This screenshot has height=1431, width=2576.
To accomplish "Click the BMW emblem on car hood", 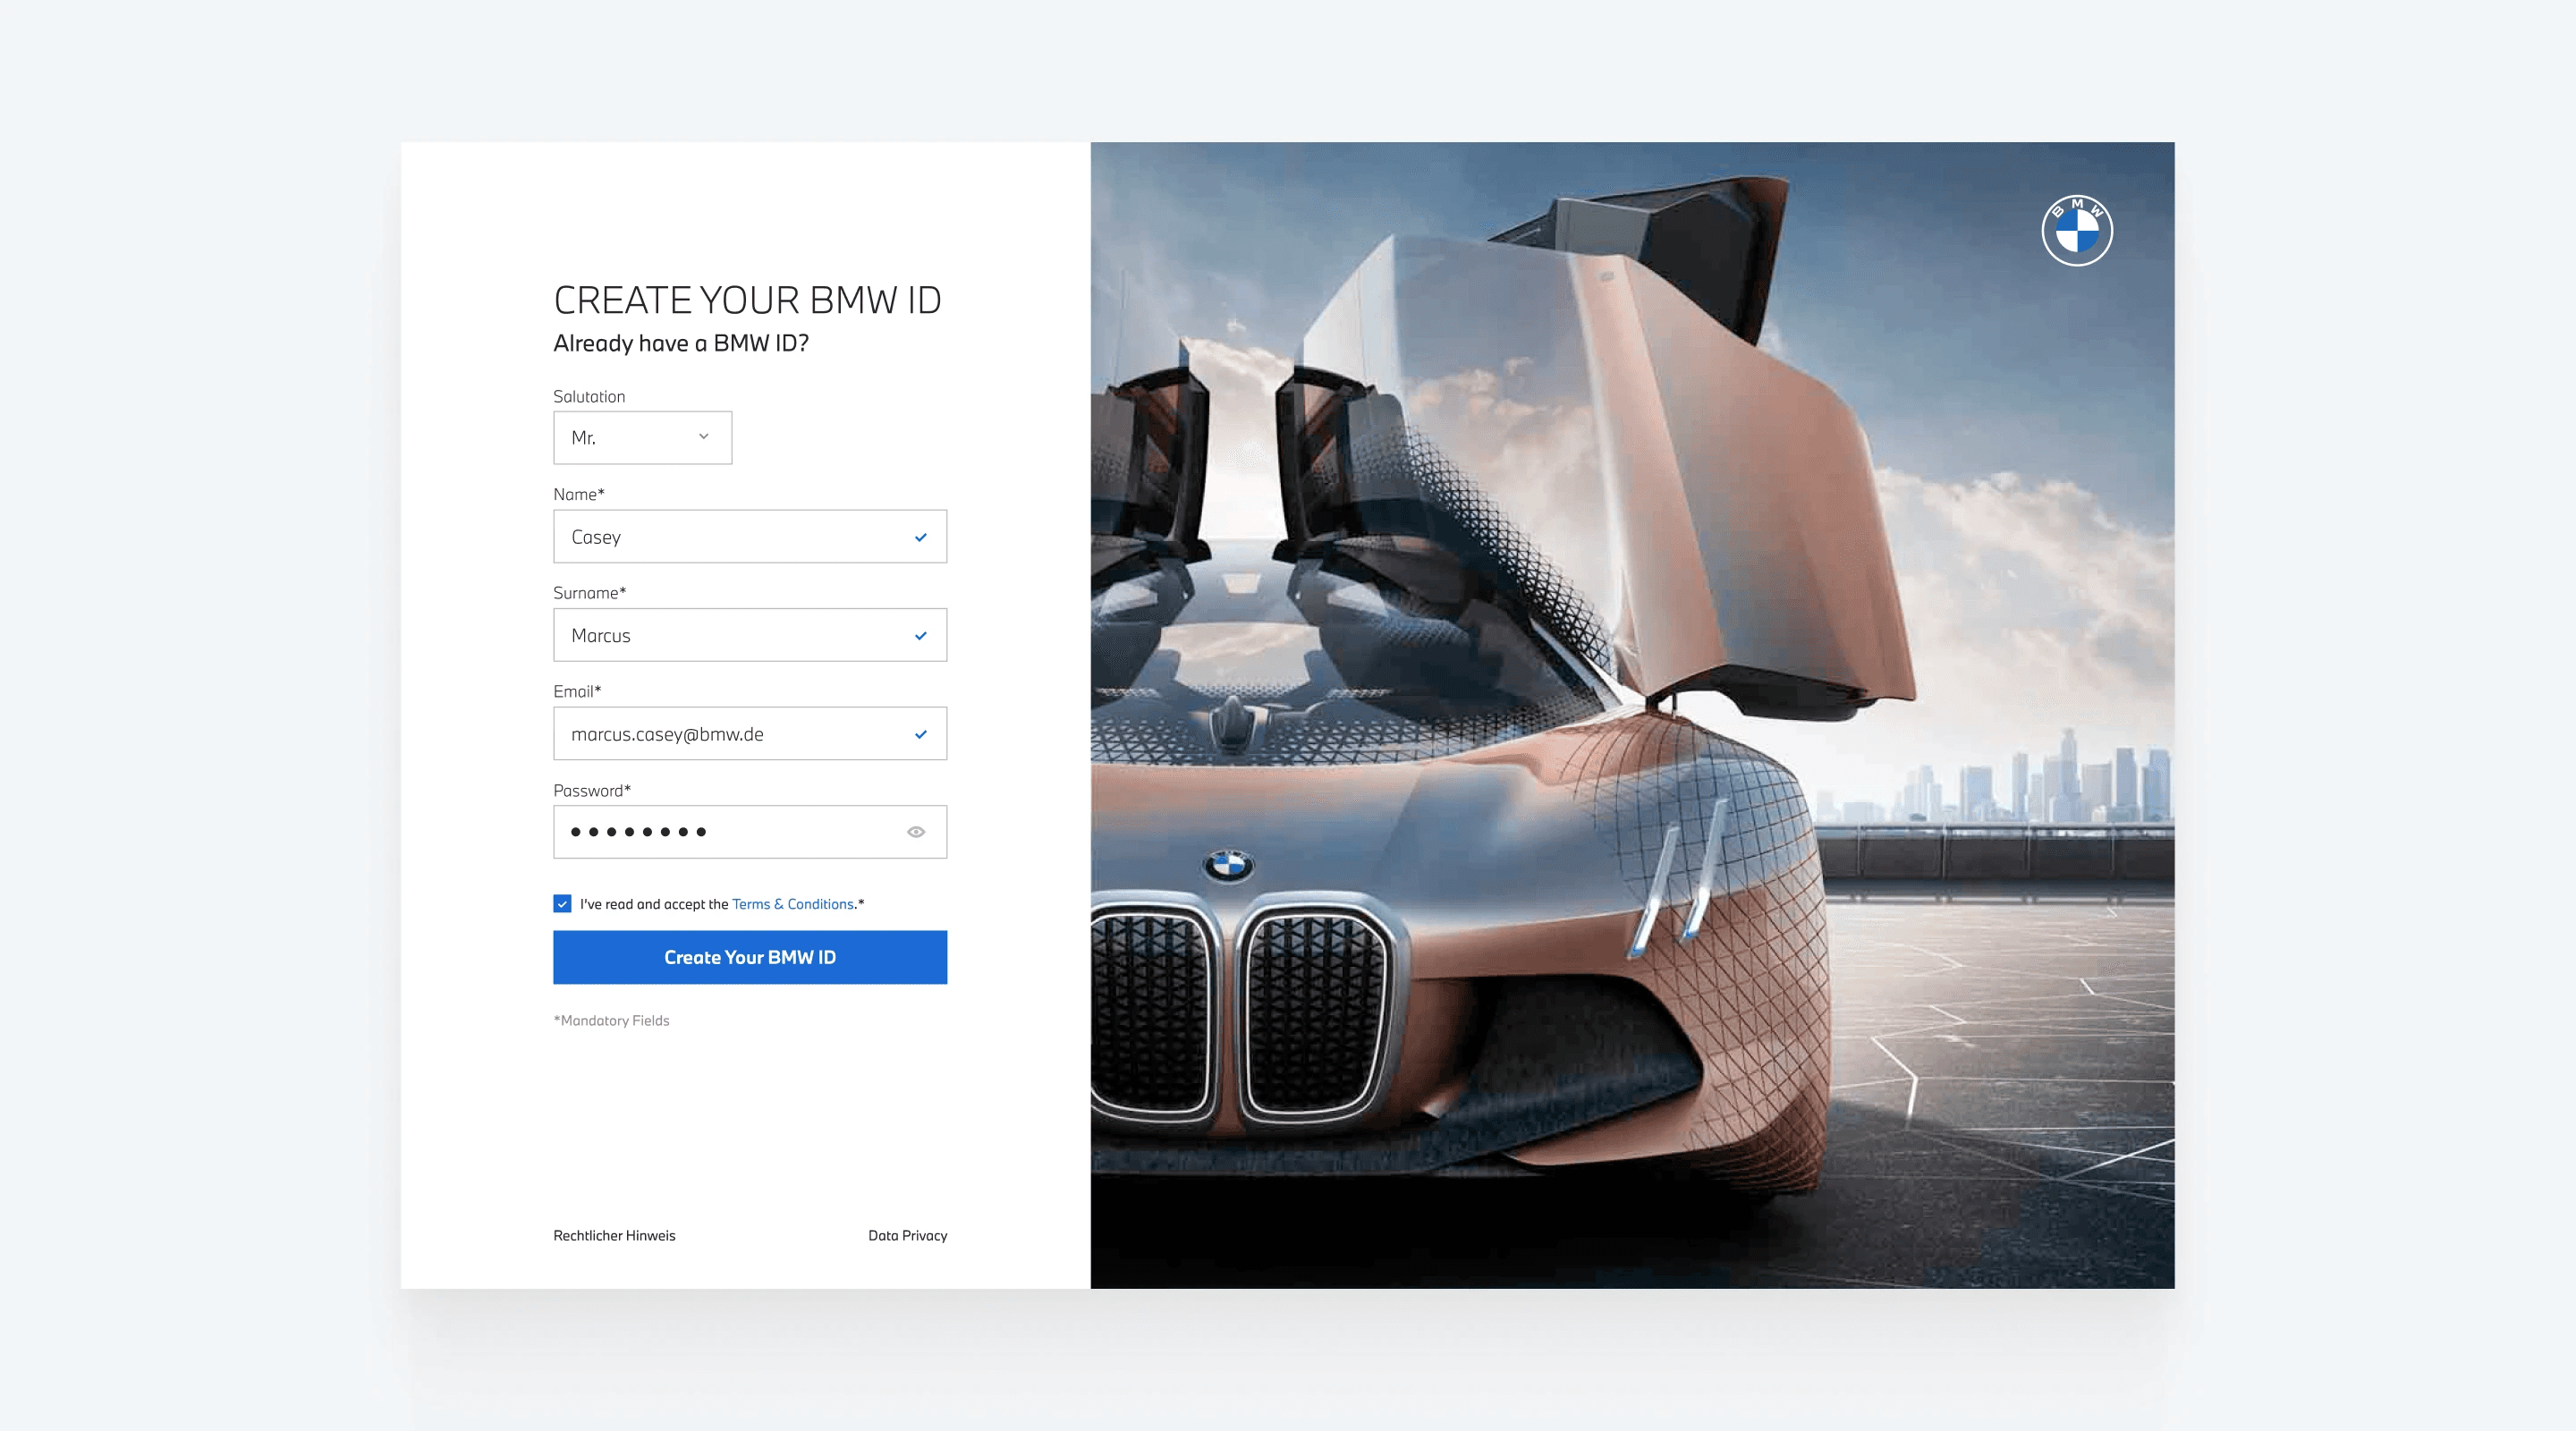I will (x=1228, y=865).
